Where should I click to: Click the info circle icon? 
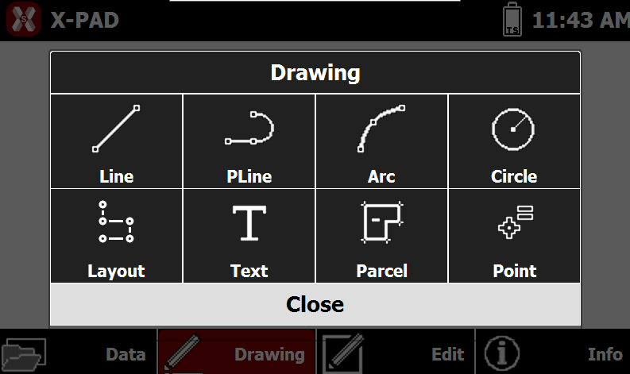tap(501, 353)
